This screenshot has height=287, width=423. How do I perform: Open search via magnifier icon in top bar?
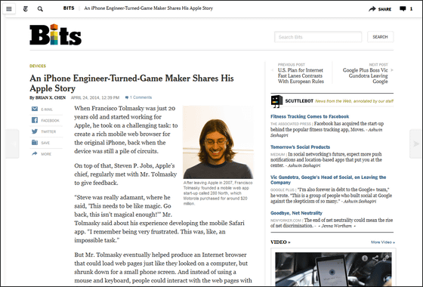(x=40, y=9)
